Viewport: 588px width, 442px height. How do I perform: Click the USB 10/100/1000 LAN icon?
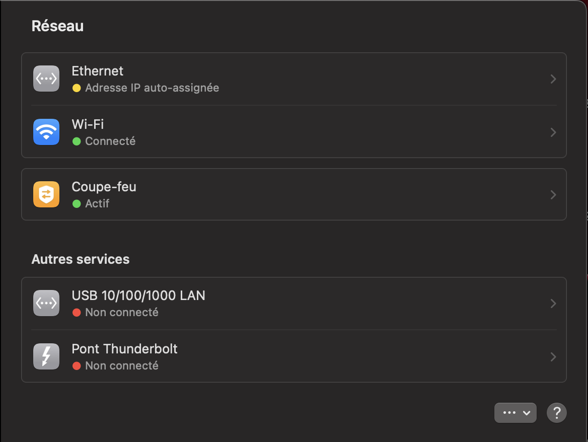click(x=46, y=303)
